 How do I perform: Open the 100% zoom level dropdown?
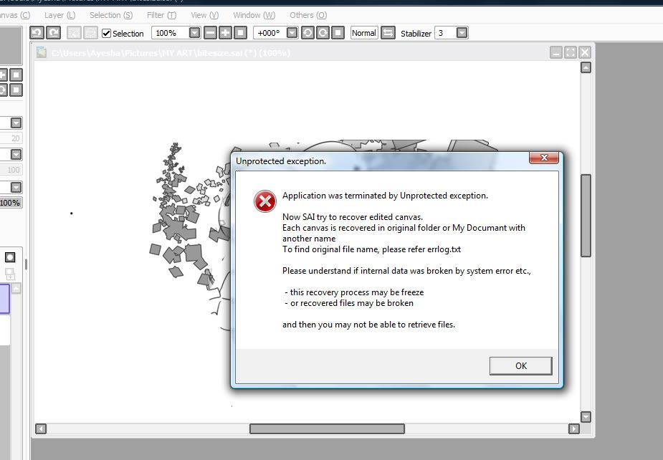(194, 33)
